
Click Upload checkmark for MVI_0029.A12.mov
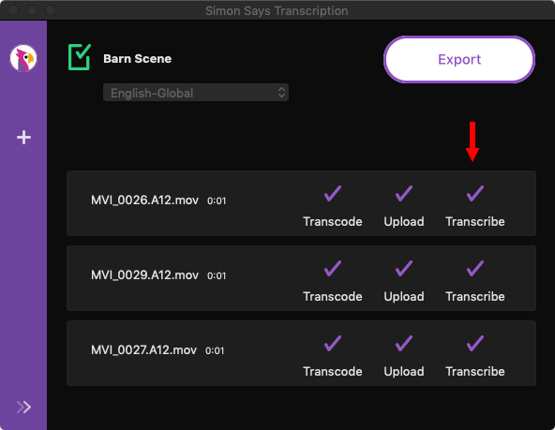pos(404,268)
